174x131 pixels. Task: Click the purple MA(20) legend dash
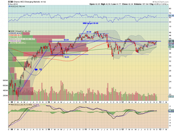[x=10, y=41]
